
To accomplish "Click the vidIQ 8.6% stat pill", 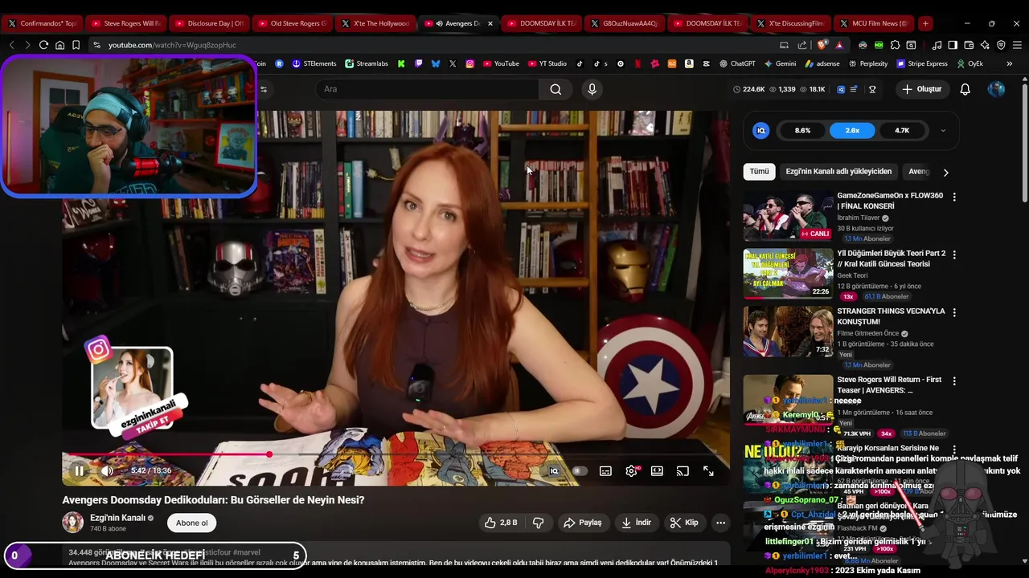I will pos(802,130).
